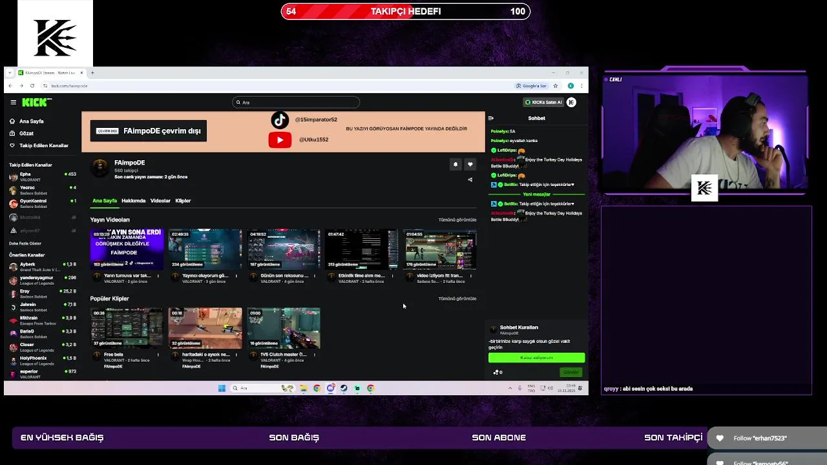The width and height of the screenshot is (827, 465).
Task: Click the Epha channel avatar in sidebar
Action: coord(14,176)
